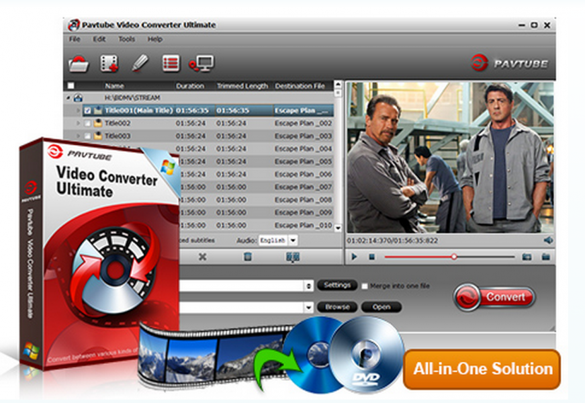Click the Browse button

coord(337,307)
